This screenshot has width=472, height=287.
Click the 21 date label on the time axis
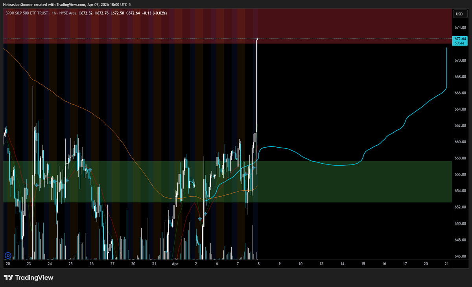[x=446, y=265]
